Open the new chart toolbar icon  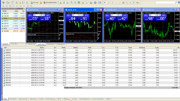pos(3,2)
